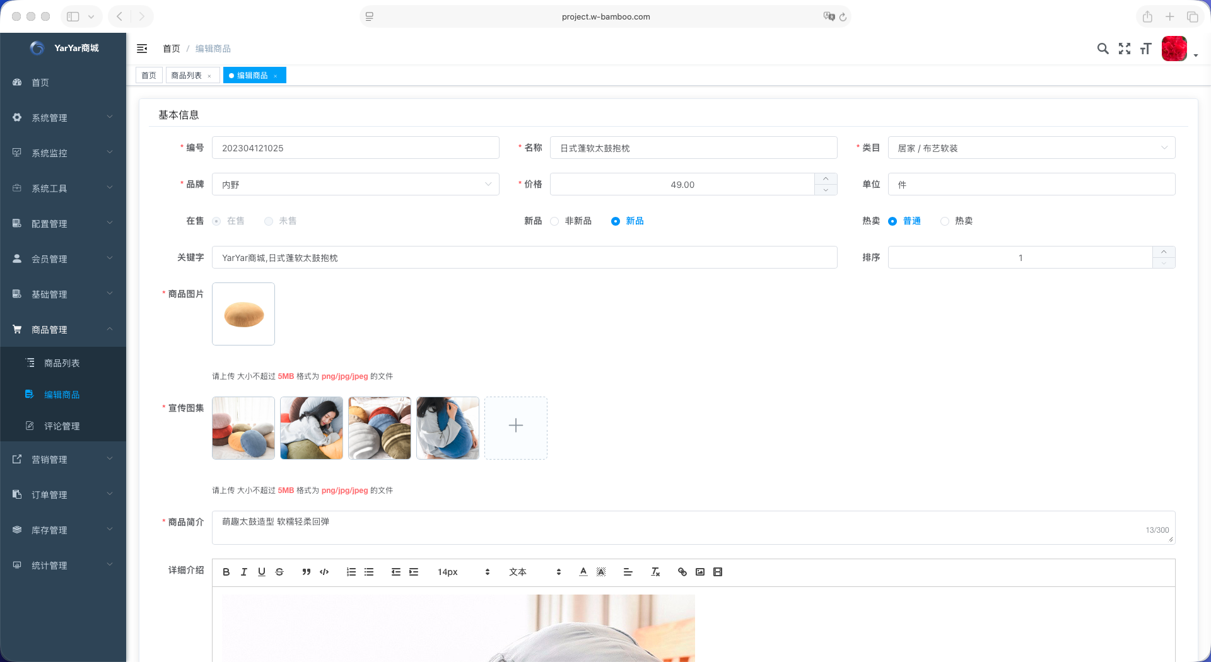Open the 文本 heading style dropdown

pos(535,572)
